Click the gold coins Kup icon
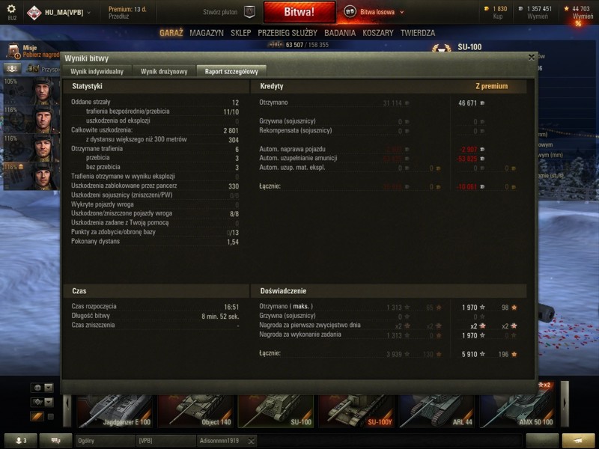599x449 pixels. (x=486, y=9)
